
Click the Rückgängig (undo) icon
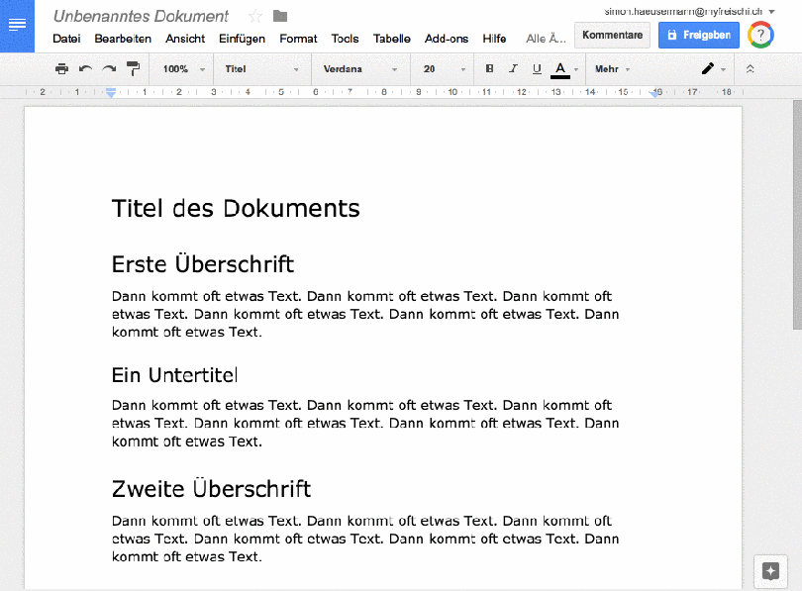pos(86,69)
